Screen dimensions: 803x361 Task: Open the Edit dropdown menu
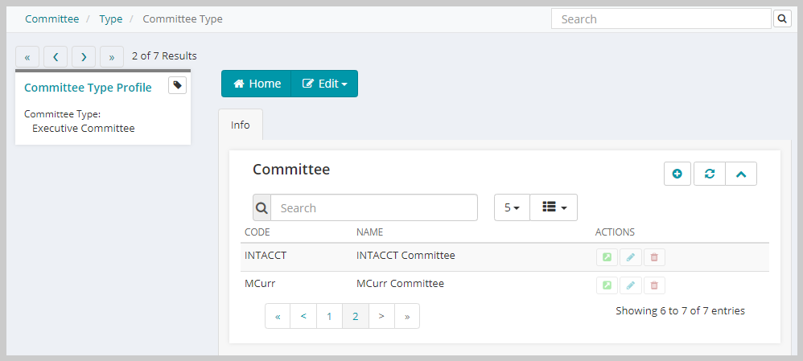point(324,84)
